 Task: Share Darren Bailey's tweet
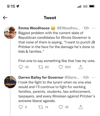click(81, 107)
